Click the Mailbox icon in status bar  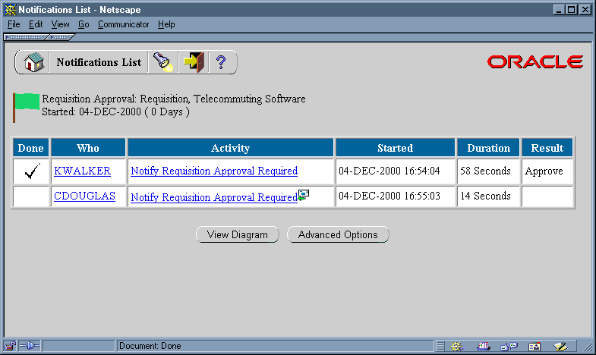pos(483,346)
